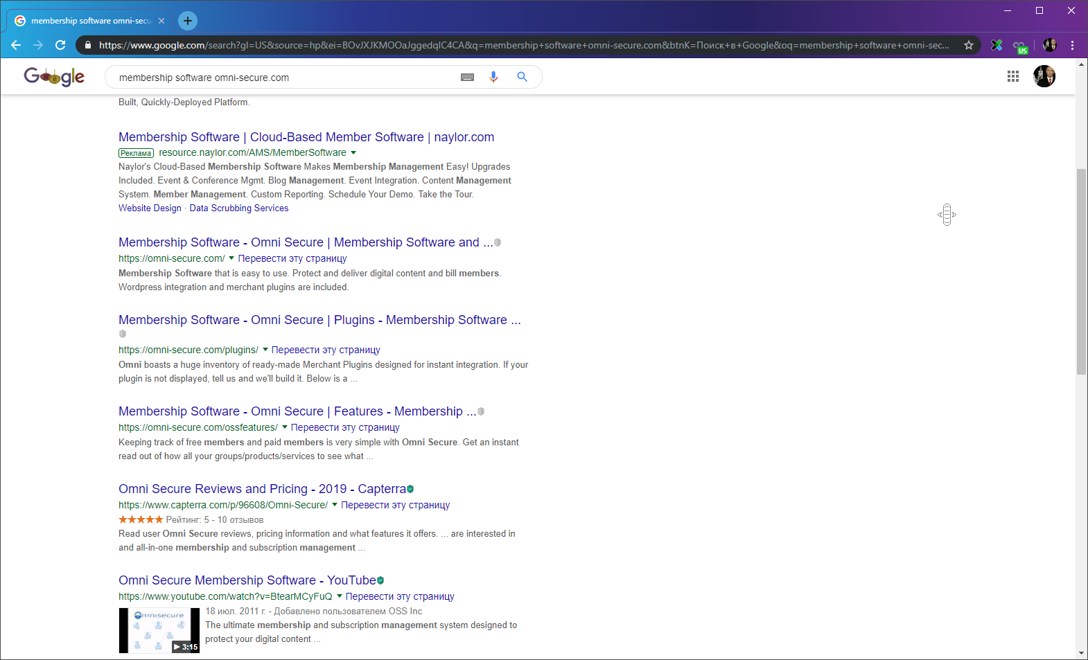Open the Omni Secure Plugins result
Screen dimensions: 1088x660
pyautogui.click(x=319, y=320)
